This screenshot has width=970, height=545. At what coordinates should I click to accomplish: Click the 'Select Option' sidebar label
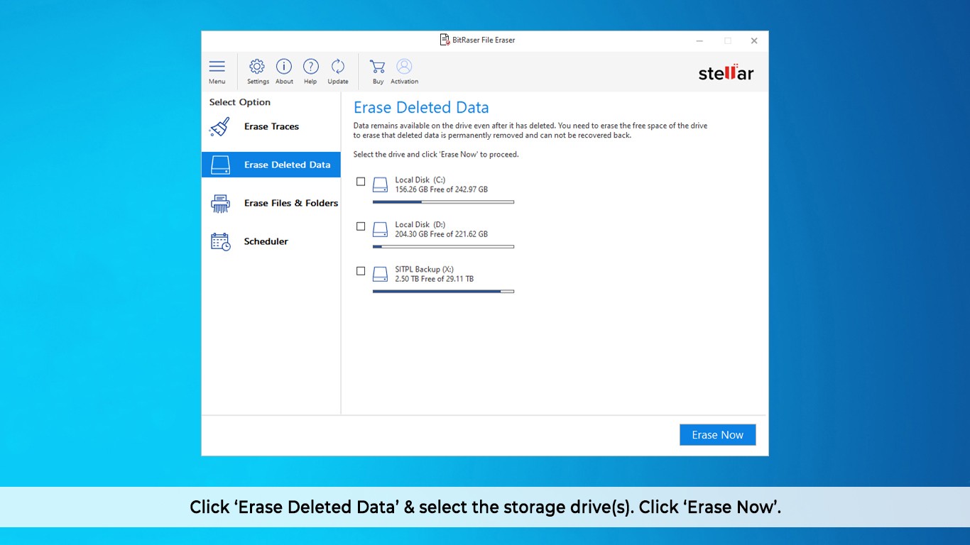point(240,102)
